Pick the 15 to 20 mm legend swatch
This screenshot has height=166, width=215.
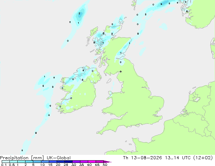[53, 162]
